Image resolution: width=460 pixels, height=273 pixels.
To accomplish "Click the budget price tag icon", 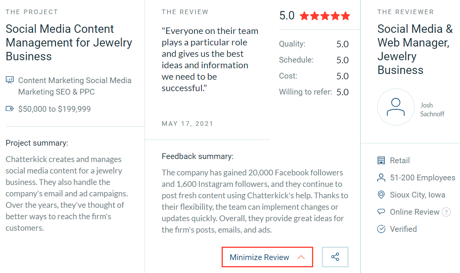I will tap(10, 109).
